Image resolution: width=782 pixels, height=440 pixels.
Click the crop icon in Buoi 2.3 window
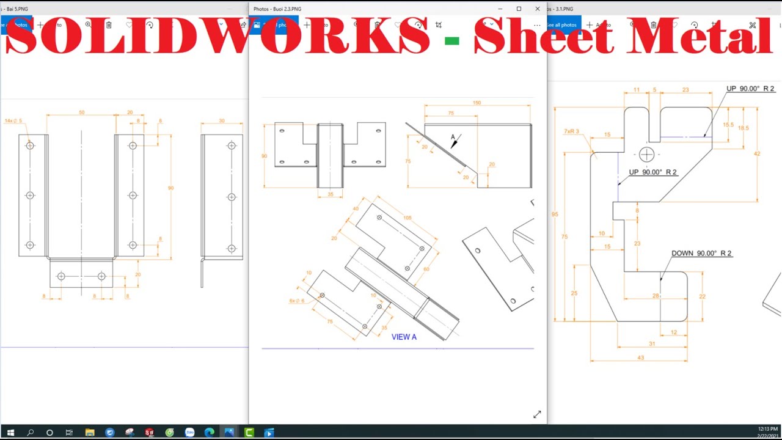tap(438, 25)
